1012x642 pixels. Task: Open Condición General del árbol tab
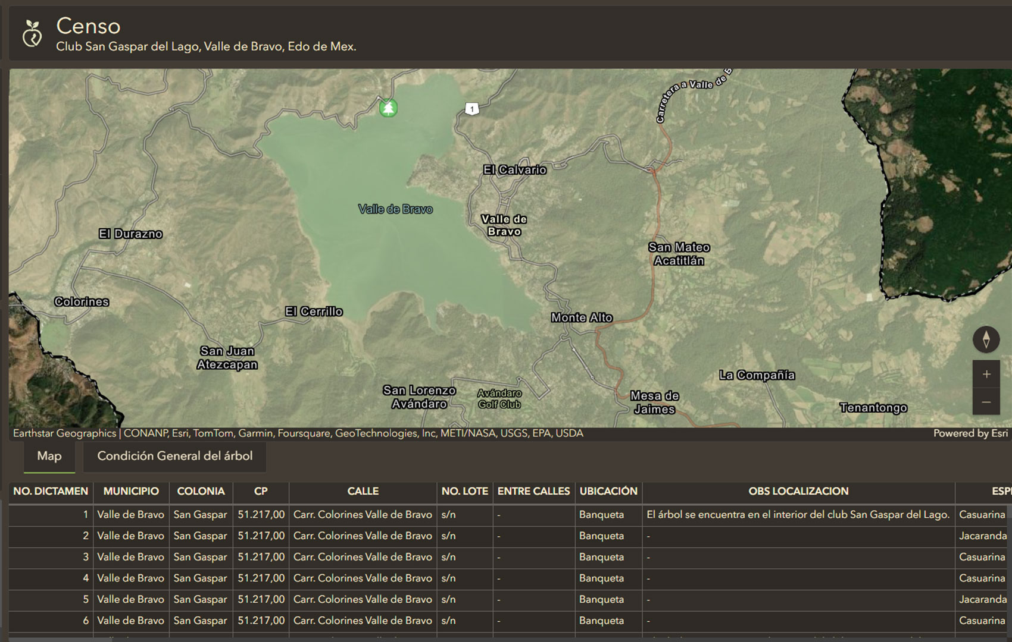coord(175,456)
